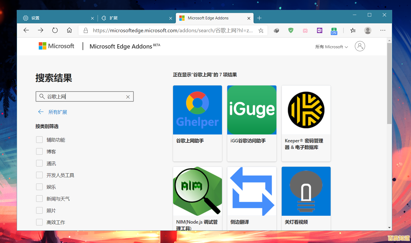Image resolution: width=411 pixels, height=243 pixels.
Task: Enable the 开发人员工具 checkbox
Action: pos(39,175)
